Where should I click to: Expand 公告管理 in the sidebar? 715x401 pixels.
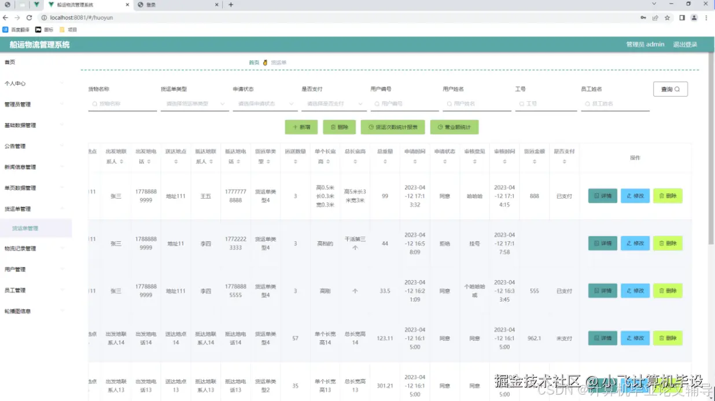click(x=36, y=146)
